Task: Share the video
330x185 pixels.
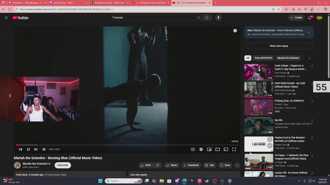Action: tap(171, 165)
